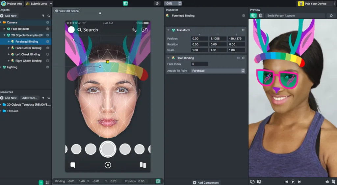Click the filter icon in Resources panel
This screenshot has width=337, height=185.
[43, 98]
